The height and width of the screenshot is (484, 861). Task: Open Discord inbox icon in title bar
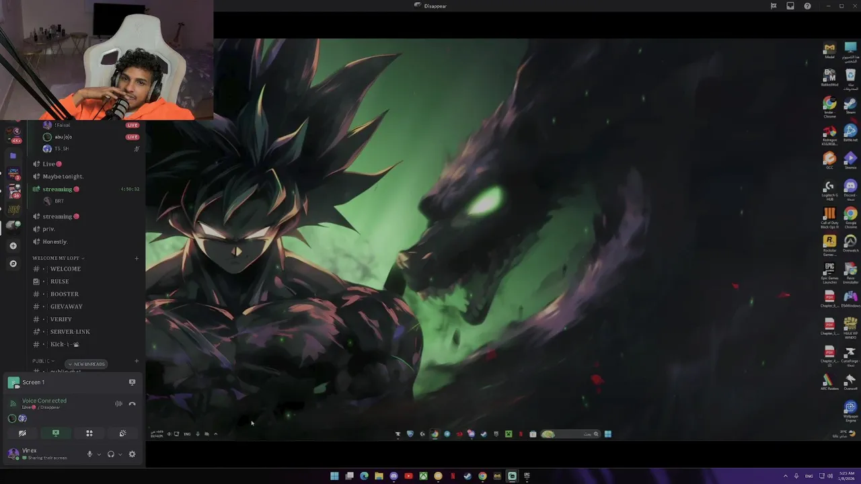[790, 6]
